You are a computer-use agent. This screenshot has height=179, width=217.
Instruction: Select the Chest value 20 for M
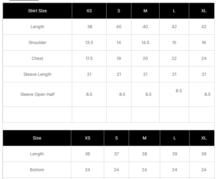tap(145, 58)
